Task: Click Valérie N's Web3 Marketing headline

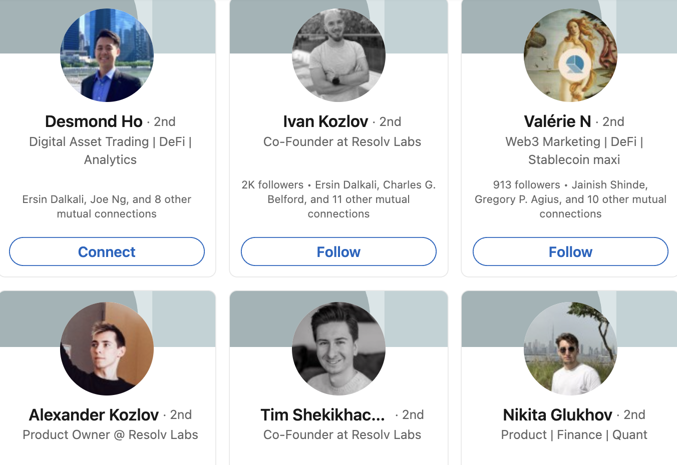Action: [574, 150]
